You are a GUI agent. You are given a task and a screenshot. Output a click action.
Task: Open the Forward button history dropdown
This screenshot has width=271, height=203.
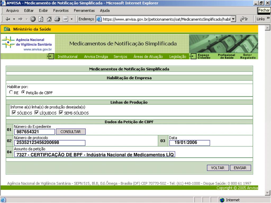[x=26, y=19]
